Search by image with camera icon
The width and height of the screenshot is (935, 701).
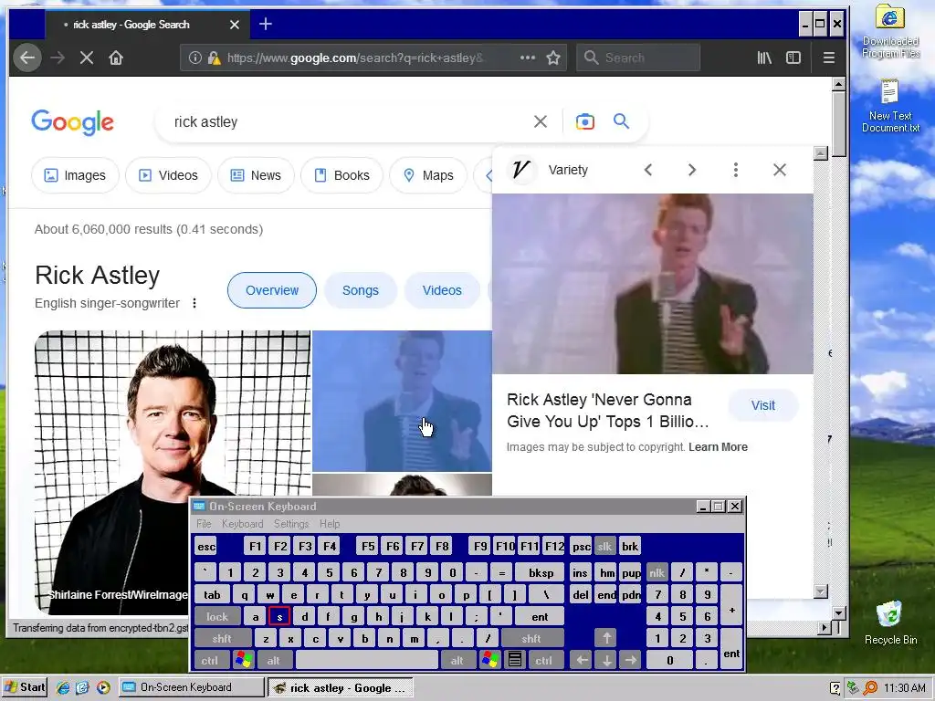[x=585, y=121]
